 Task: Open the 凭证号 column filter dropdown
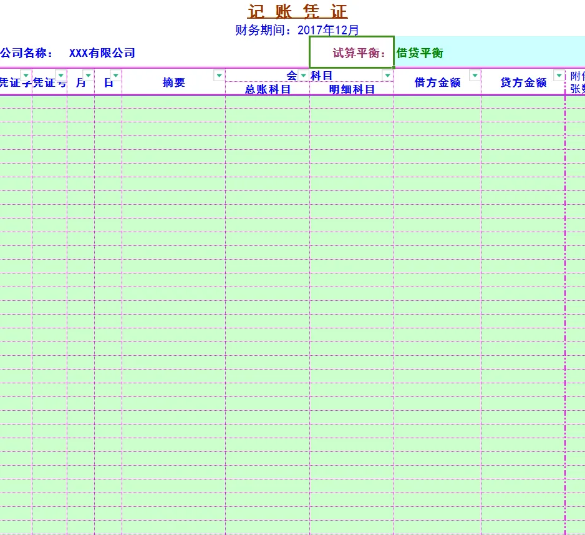(61, 76)
